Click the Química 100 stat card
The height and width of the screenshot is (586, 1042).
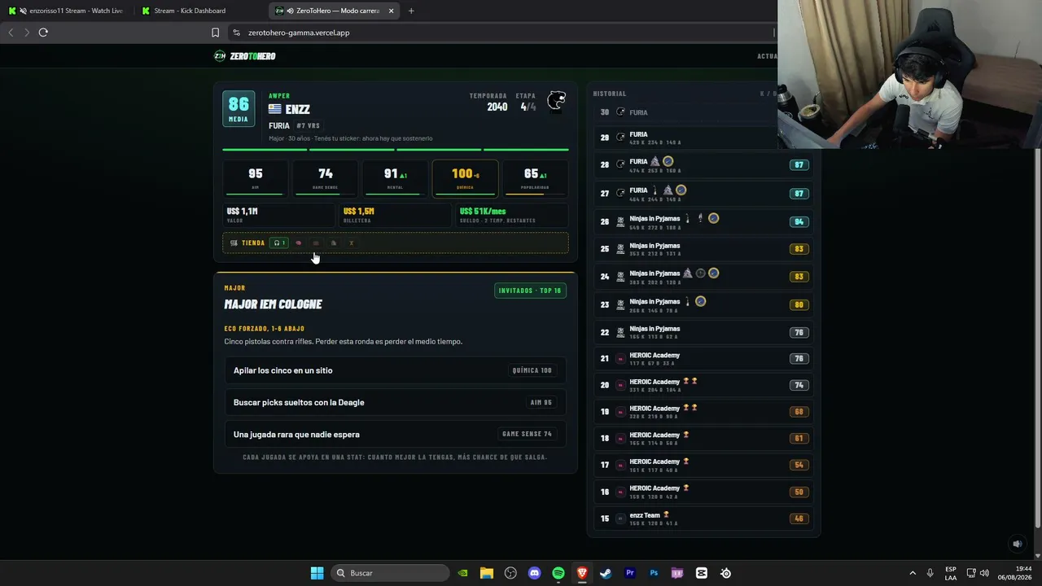click(465, 179)
